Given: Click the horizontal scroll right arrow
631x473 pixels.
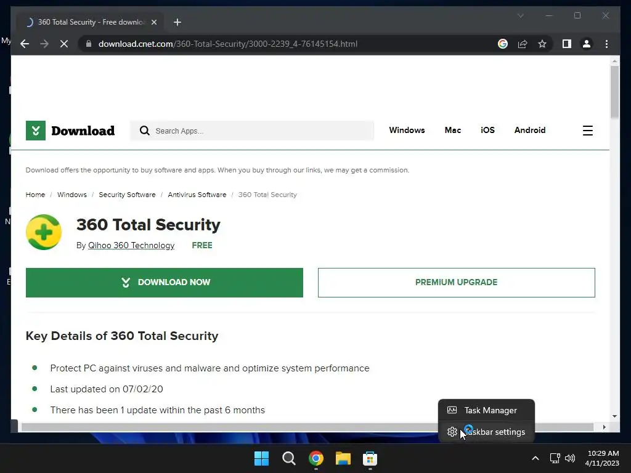Looking at the screenshot, I should click(604, 427).
